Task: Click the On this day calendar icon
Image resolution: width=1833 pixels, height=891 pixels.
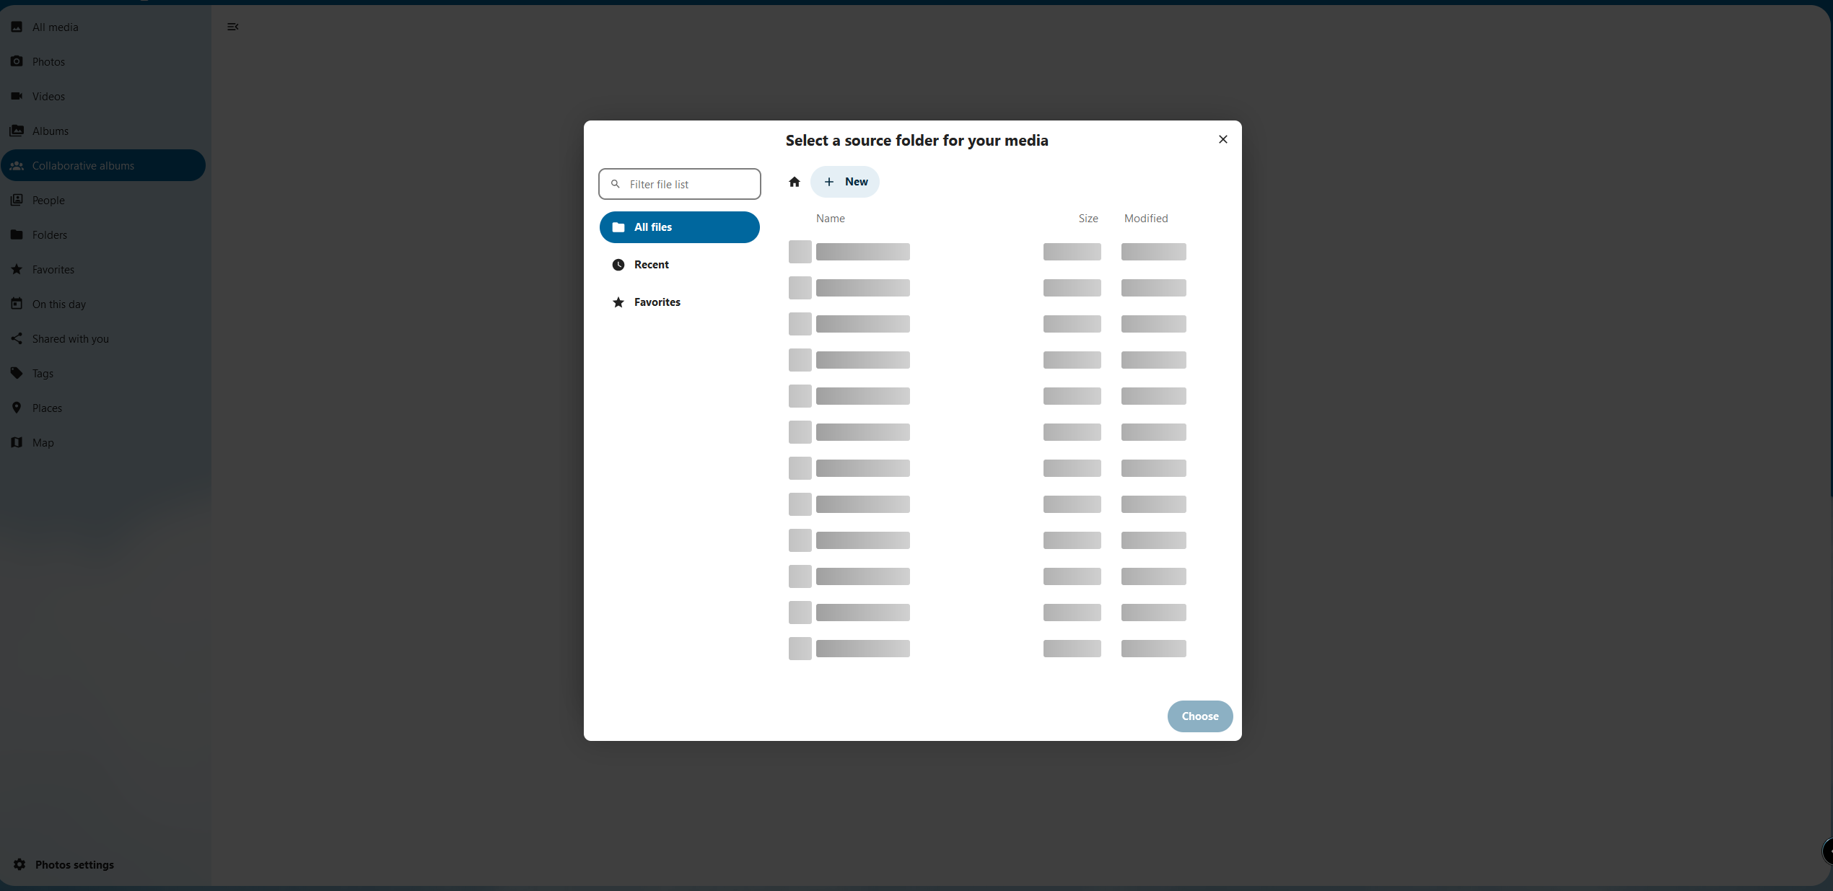Action: [x=17, y=304]
